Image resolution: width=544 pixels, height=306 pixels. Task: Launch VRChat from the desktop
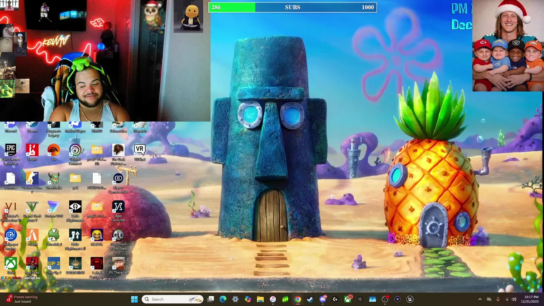click(140, 153)
